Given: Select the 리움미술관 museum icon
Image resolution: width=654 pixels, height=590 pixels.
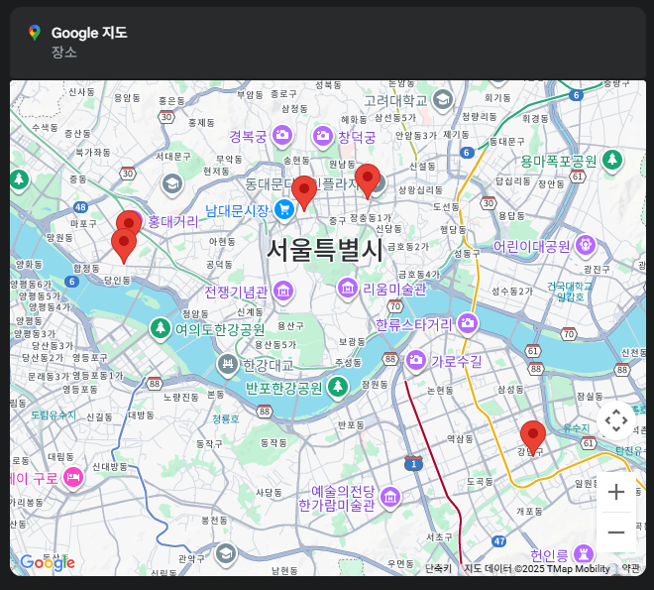Looking at the screenshot, I should 348,288.
